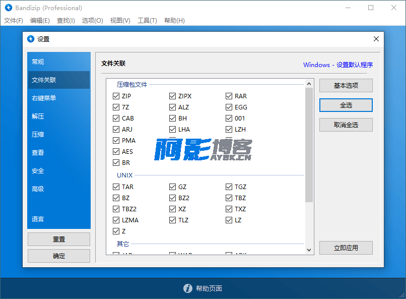Open the 查找(I) menu
Image resolution: width=406 pixels, height=299 pixels.
point(66,21)
